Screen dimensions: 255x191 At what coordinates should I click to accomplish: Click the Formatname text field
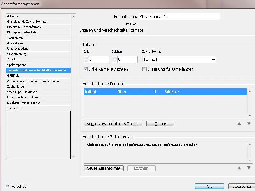179,17
